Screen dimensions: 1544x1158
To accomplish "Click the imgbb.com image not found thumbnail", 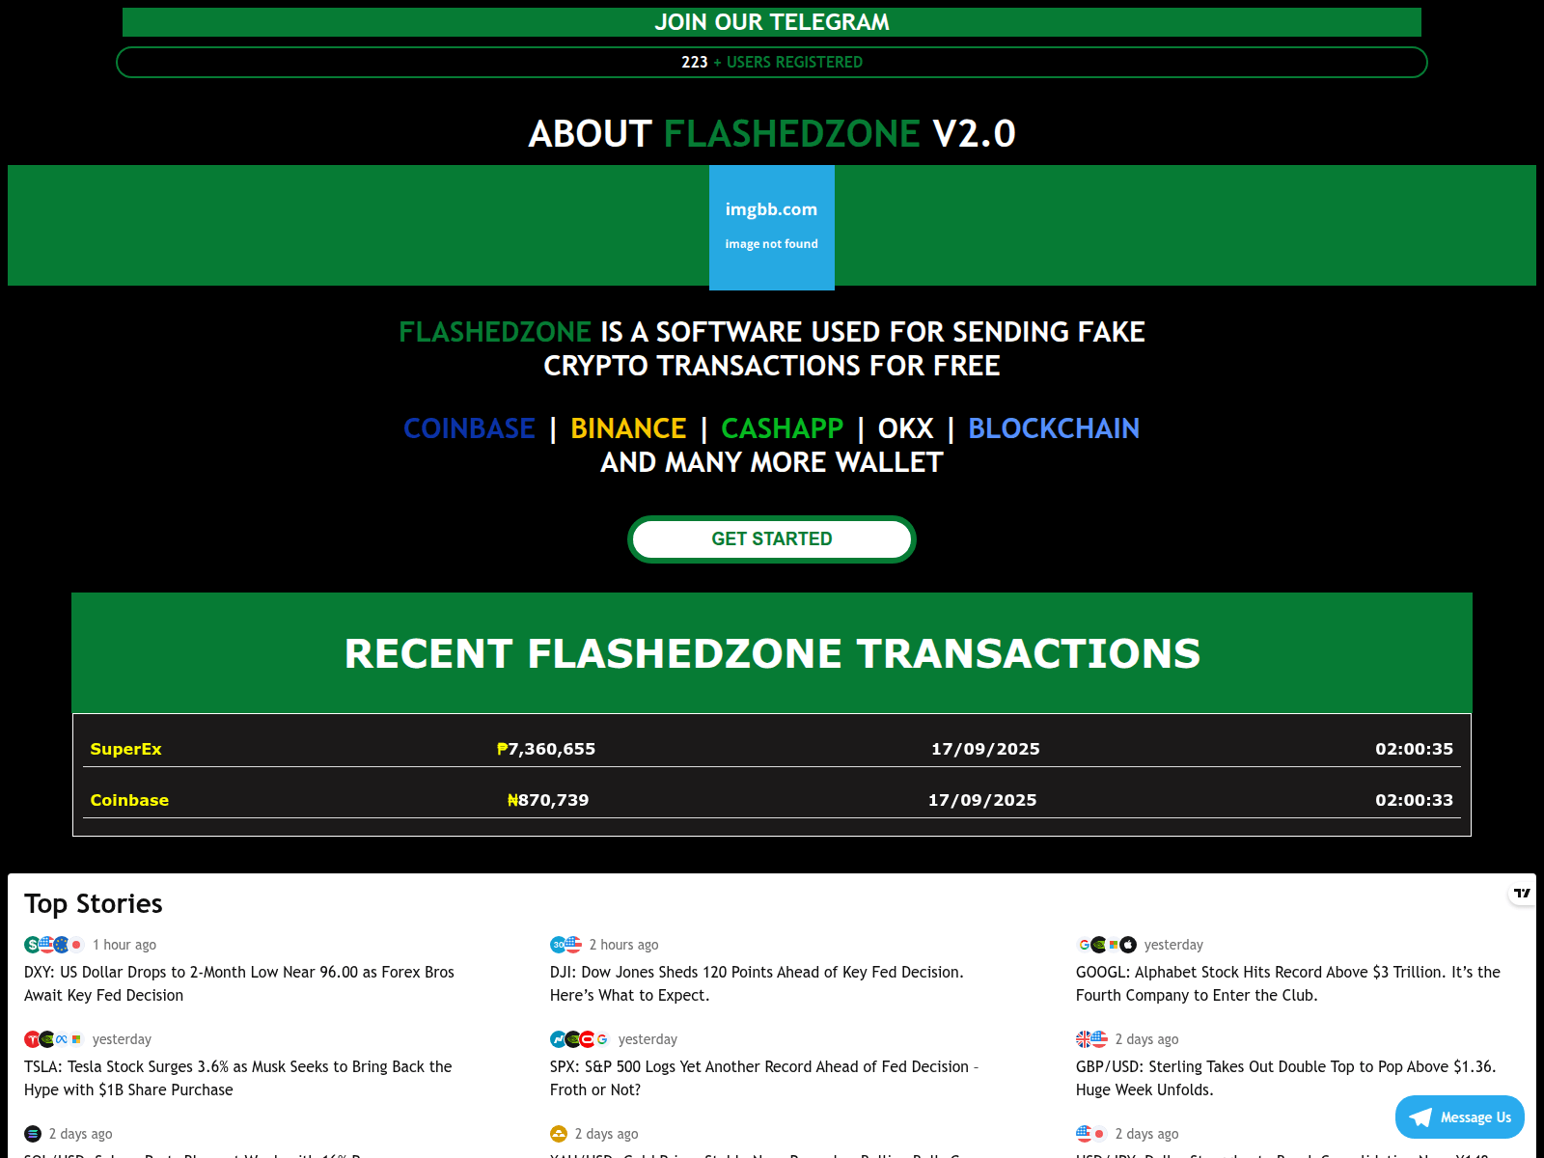I will click(x=772, y=228).
